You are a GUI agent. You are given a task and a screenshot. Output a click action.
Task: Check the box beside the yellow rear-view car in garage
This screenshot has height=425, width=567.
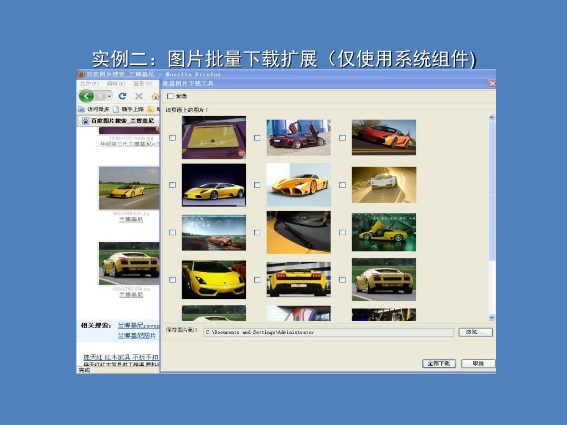[257, 279]
